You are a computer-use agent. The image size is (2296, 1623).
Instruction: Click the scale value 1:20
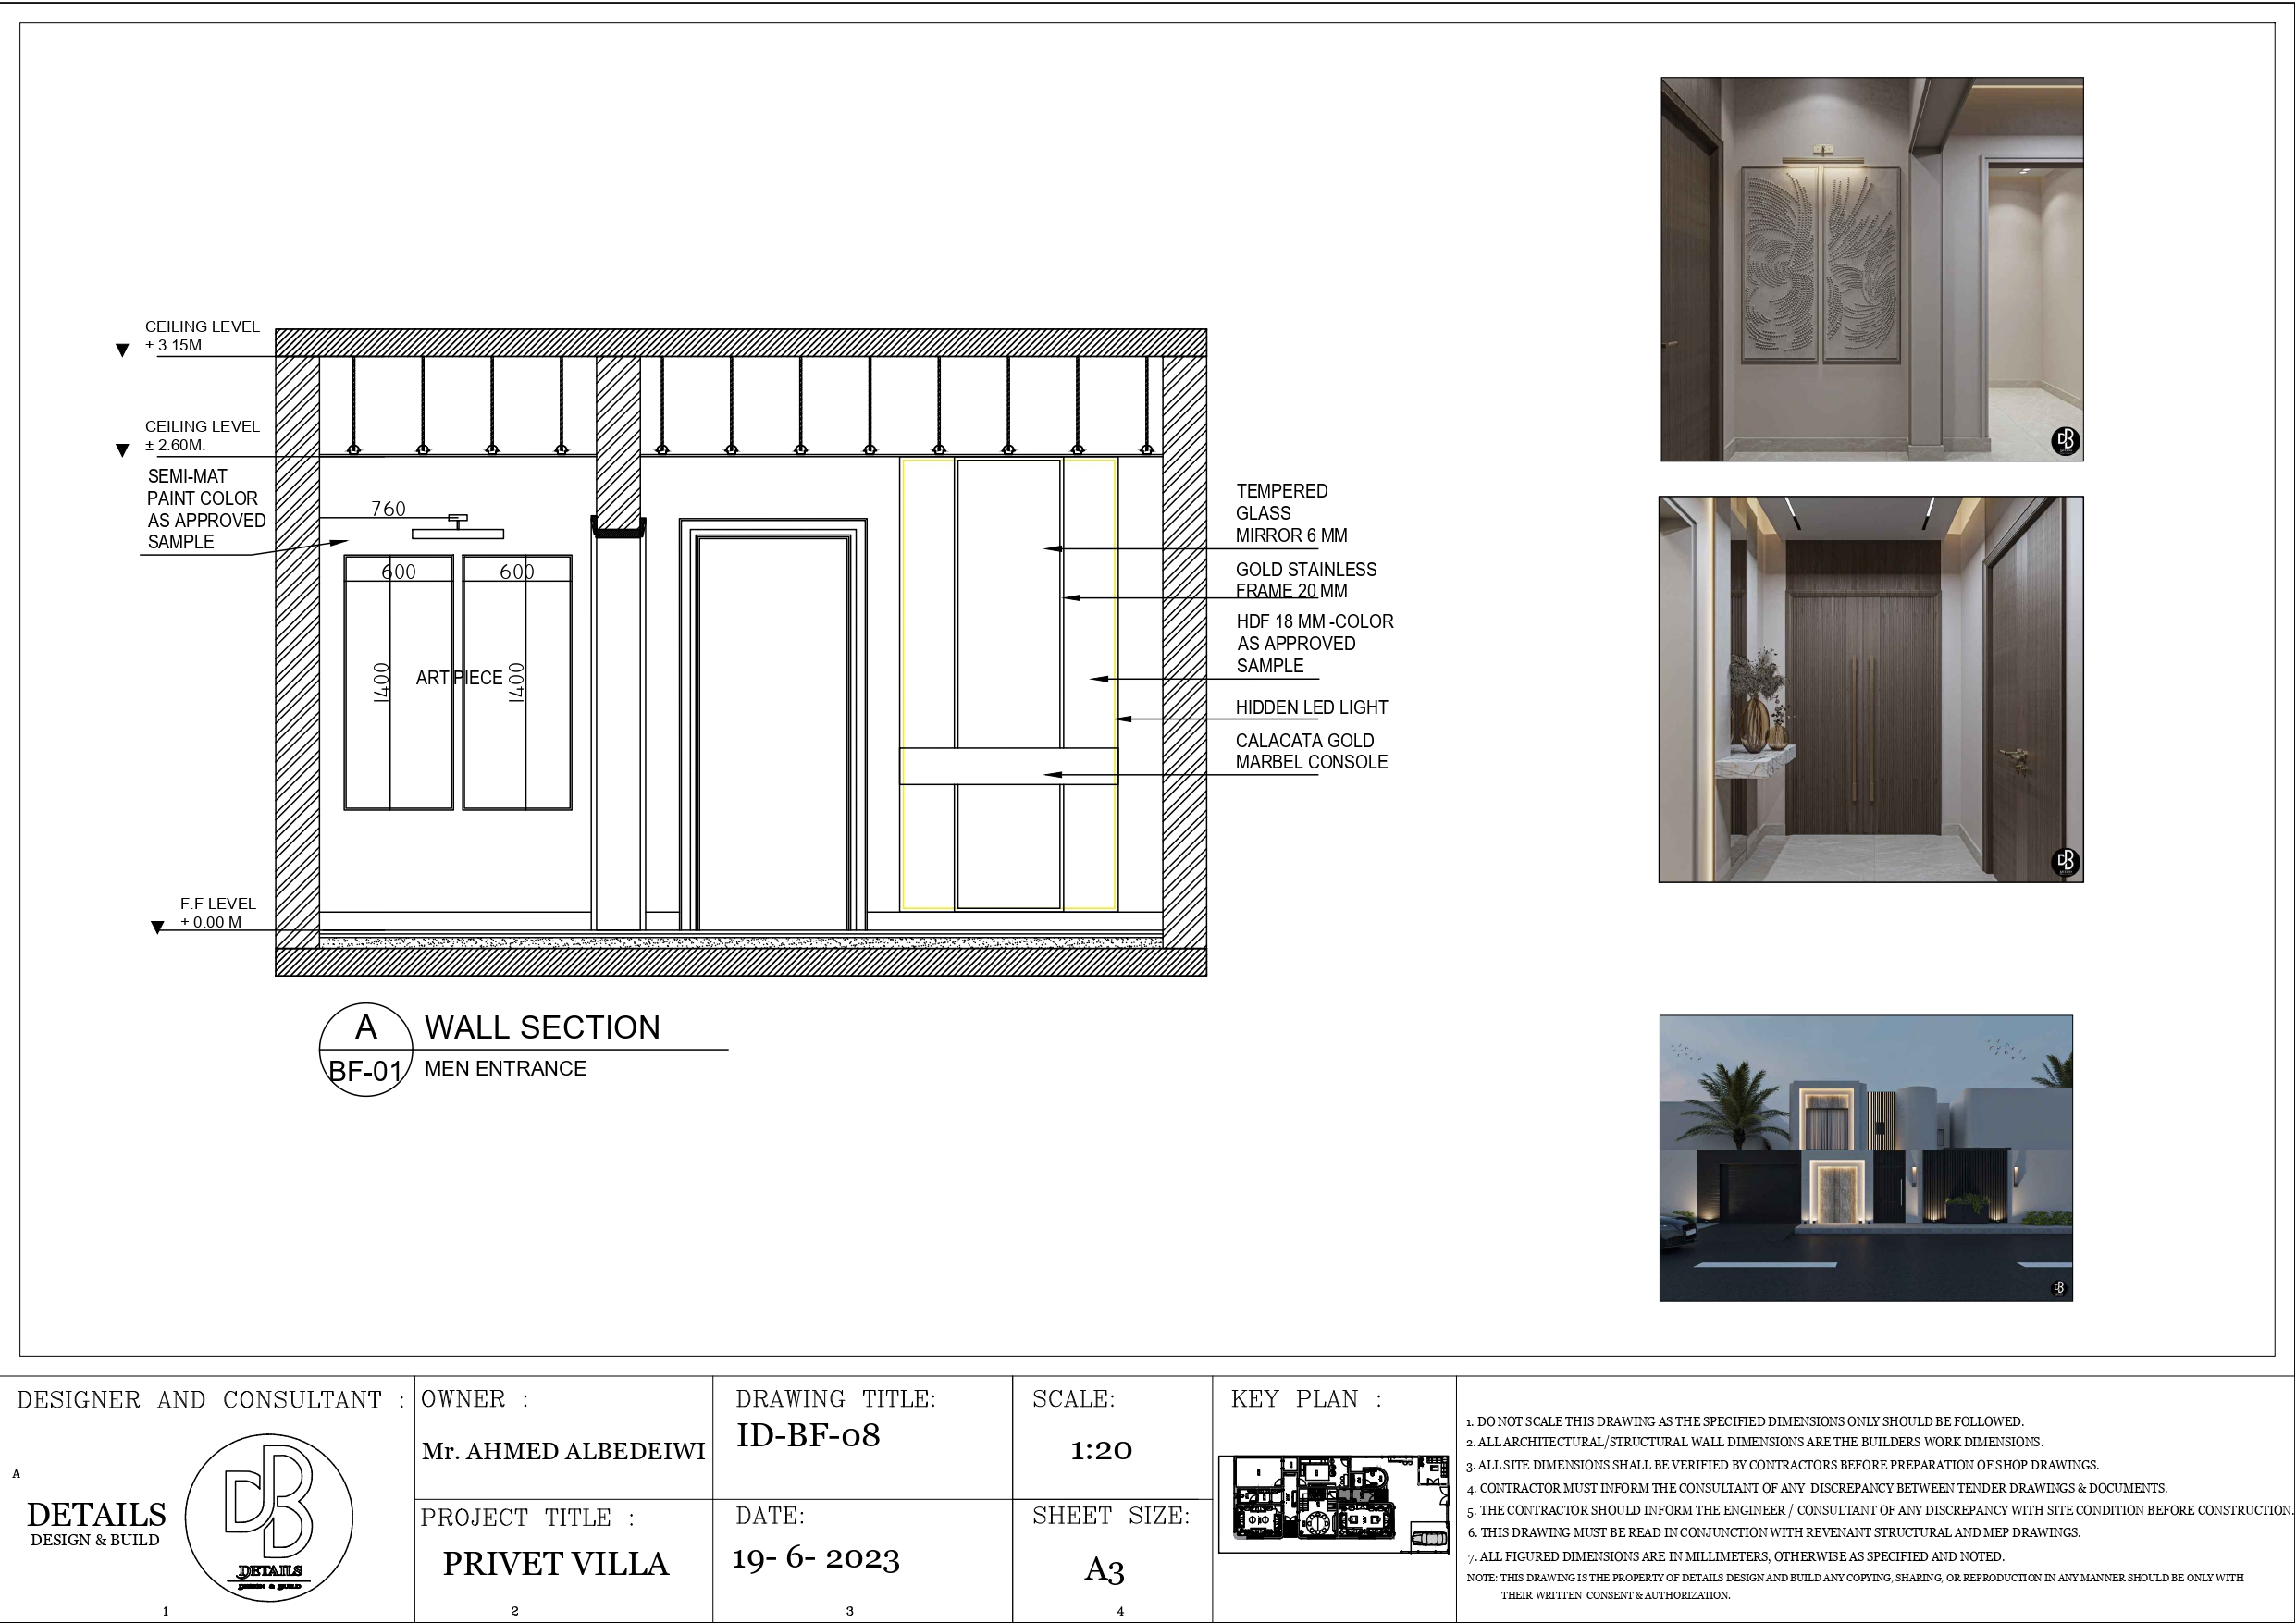(x=1101, y=1450)
